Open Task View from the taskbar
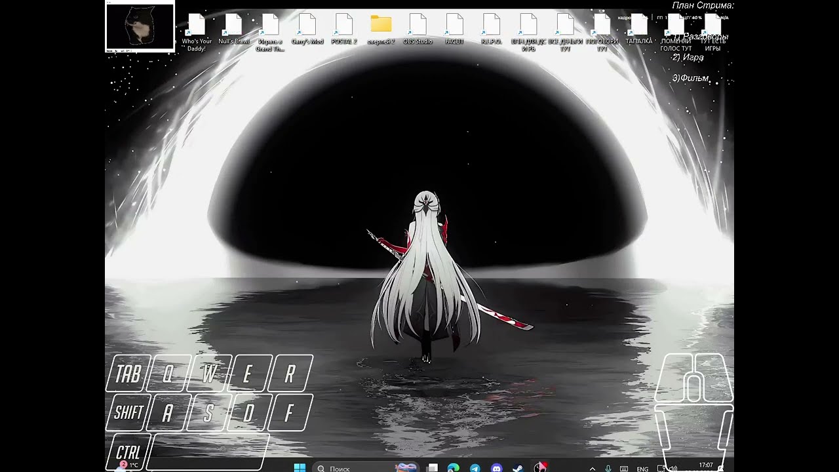 pos(433,468)
